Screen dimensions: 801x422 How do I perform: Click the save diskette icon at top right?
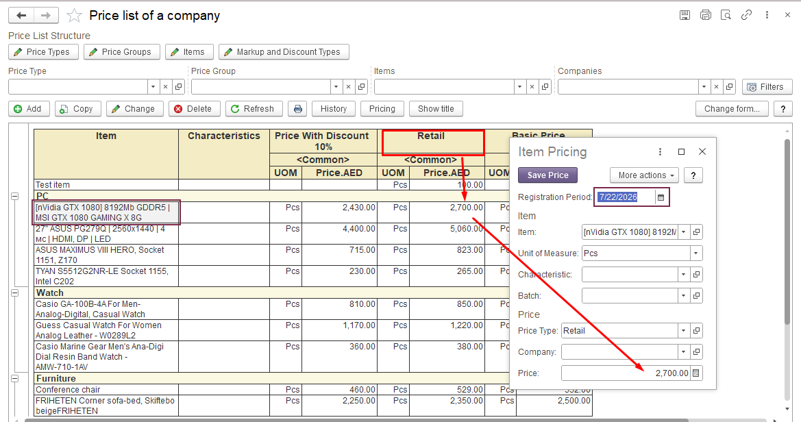[x=685, y=15]
